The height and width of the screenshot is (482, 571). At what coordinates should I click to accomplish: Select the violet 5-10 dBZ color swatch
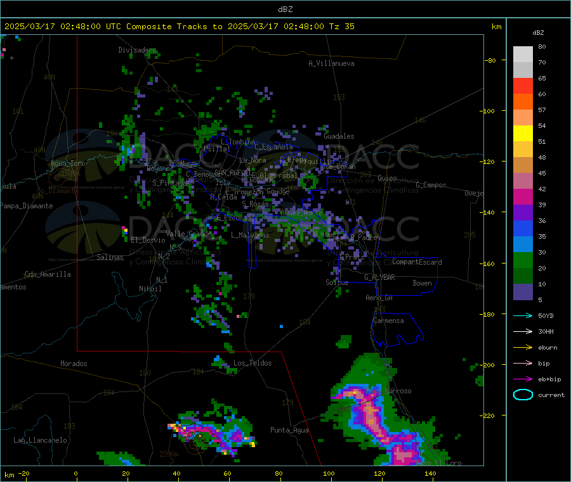point(523,292)
